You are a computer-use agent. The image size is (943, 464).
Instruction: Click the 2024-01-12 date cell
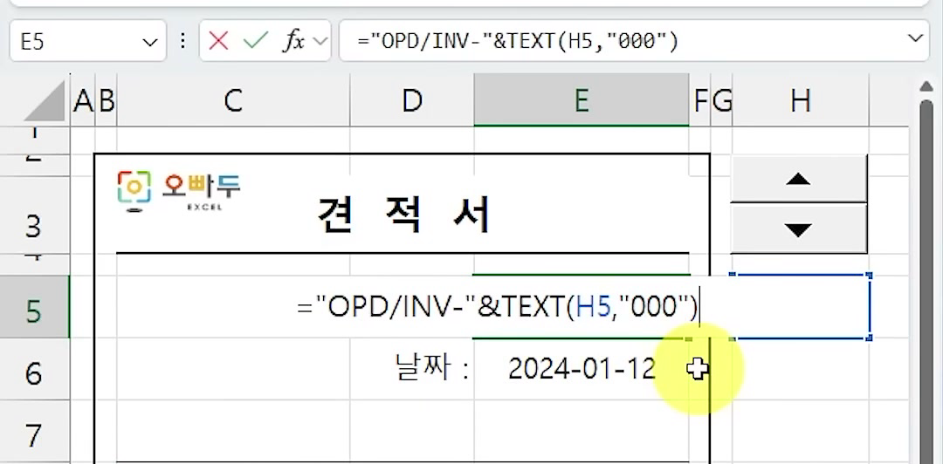pos(581,368)
